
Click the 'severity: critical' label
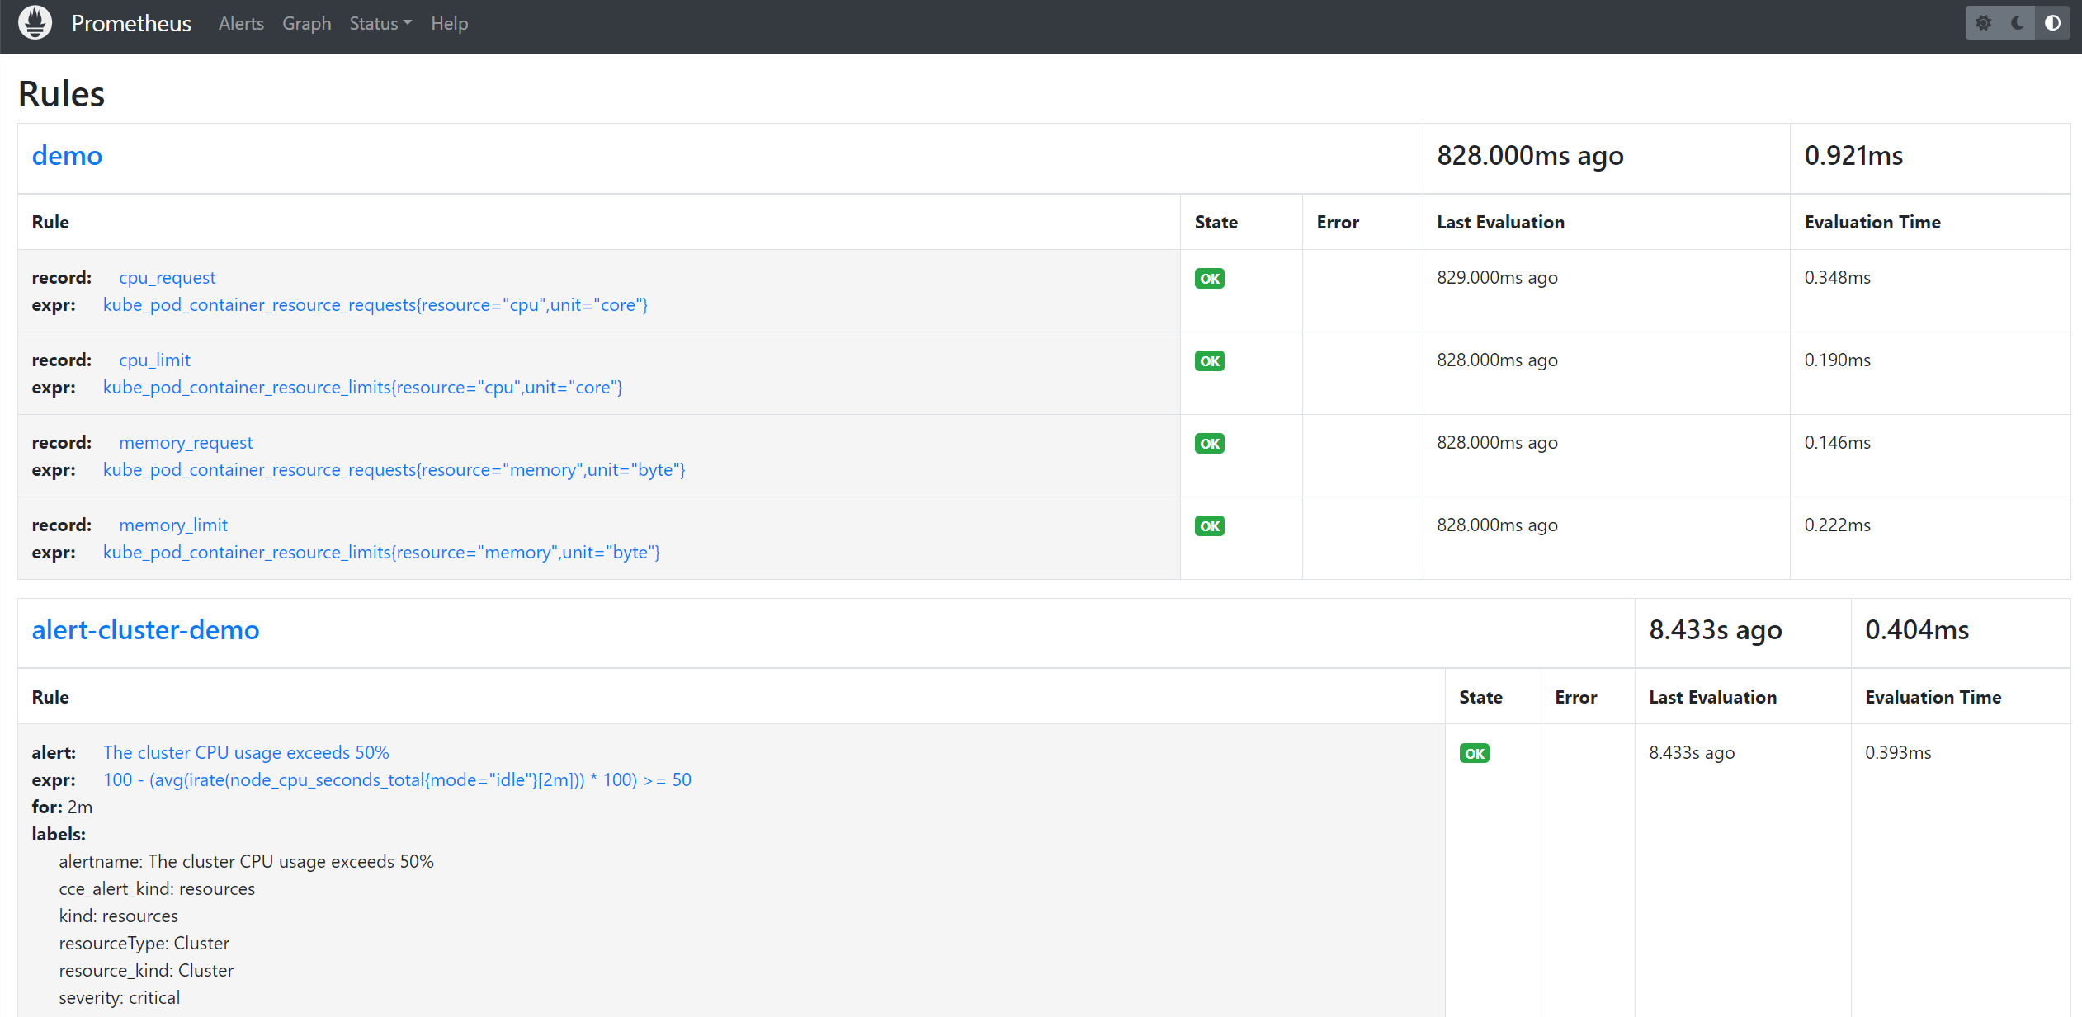point(120,998)
